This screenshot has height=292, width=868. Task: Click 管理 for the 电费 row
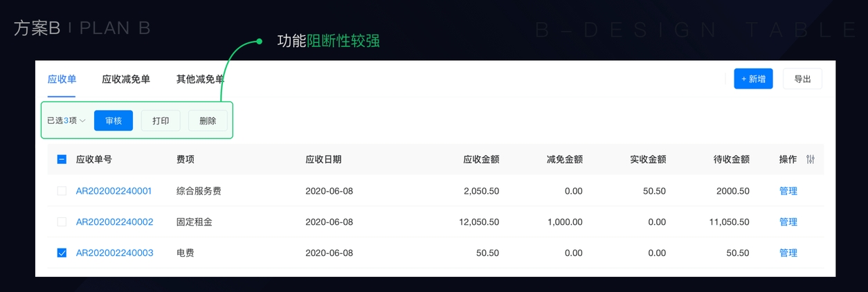788,253
